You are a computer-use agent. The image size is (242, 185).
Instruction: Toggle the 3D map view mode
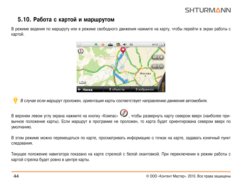[131, 44]
